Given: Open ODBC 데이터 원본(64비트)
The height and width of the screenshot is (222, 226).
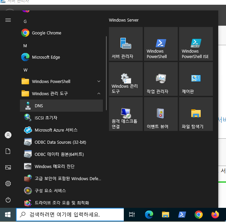Looking at the screenshot, I should tap(61, 154).
